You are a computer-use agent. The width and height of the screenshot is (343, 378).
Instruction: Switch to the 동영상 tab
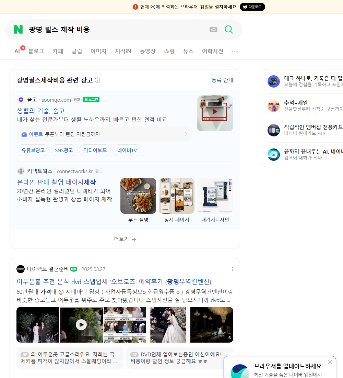tap(147, 51)
